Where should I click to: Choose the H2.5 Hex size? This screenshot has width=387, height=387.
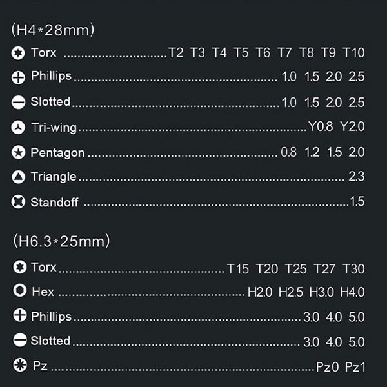(291, 292)
